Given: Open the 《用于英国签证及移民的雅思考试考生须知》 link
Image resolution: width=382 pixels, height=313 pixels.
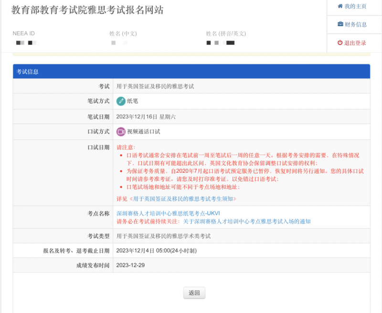Looking at the screenshot, I should coord(182,199).
